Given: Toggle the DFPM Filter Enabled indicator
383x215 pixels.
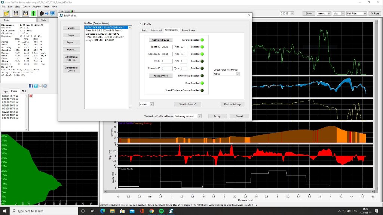Looking at the screenshot, I should pyautogui.click(x=202, y=75).
